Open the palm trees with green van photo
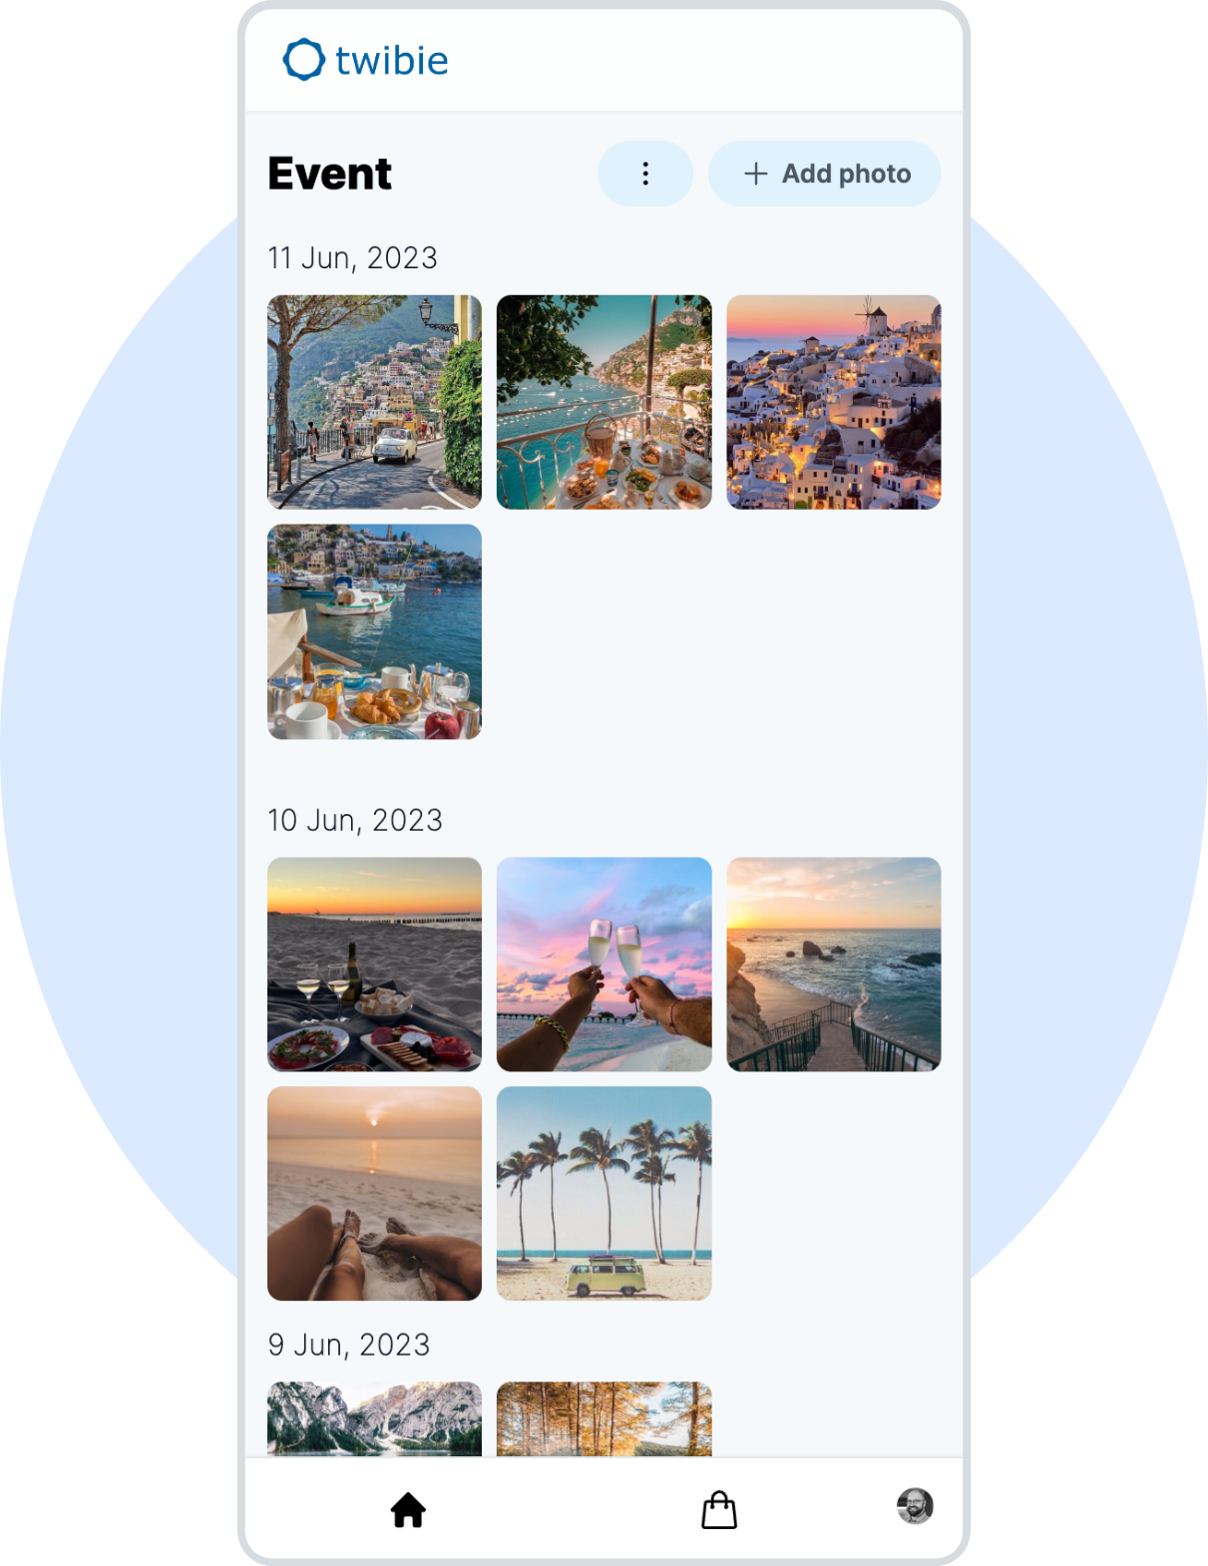This screenshot has height=1566, width=1208. pos(604,1194)
